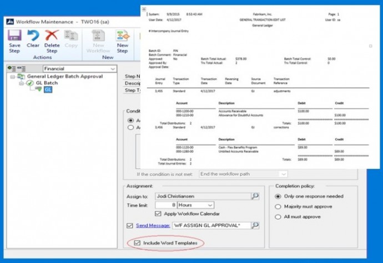This screenshot has height=263, width=383.
Task: Click the Intercompany Journal Entry text
Action: 169,31
